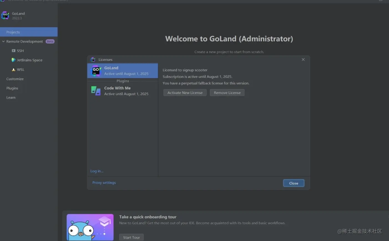Click the gopher onboarding tour thumbnail

tap(90, 227)
